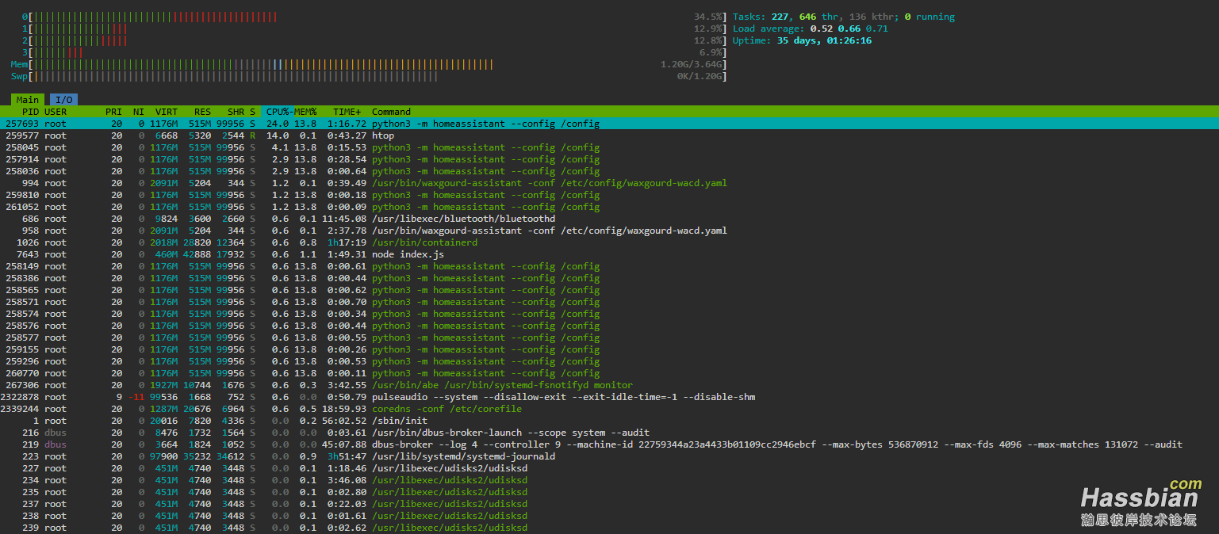This screenshot has height=534, width=1219.
Task: Select the waxgourd-assistant row with PID 958
Action: click(x=609, y=231)
